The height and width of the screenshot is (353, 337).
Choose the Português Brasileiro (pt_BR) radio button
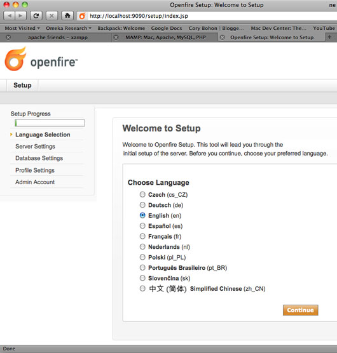[142, 267]
